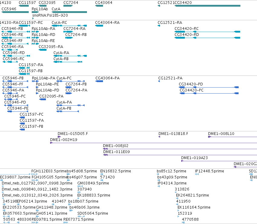Select Dmel_neb_012792_0907_0998.3prime feature
Viewport: 257px width, 224px height.
pyautogui.click(x=37, y=183)
